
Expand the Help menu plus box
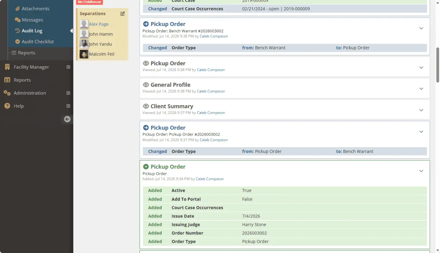click(68, 106)
